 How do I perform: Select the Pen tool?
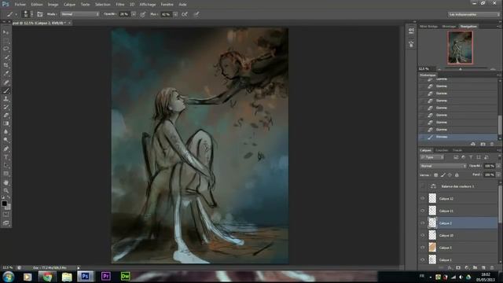click(x=6, y=149)
